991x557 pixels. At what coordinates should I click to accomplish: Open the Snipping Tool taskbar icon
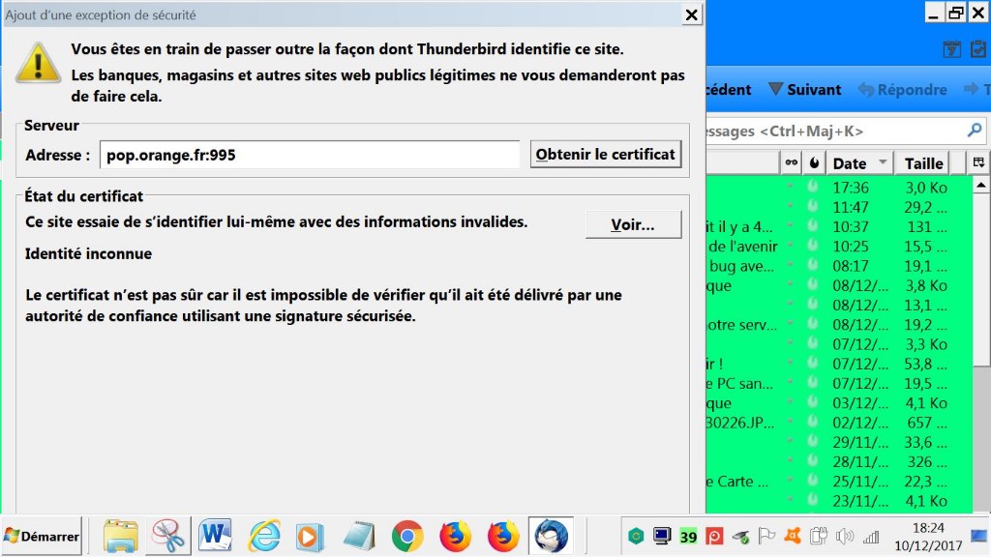point(168,535)
